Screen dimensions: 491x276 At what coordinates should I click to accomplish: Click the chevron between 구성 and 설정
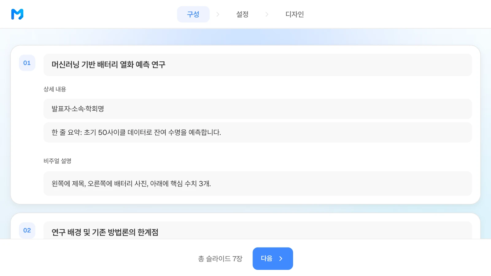[218, 14]
